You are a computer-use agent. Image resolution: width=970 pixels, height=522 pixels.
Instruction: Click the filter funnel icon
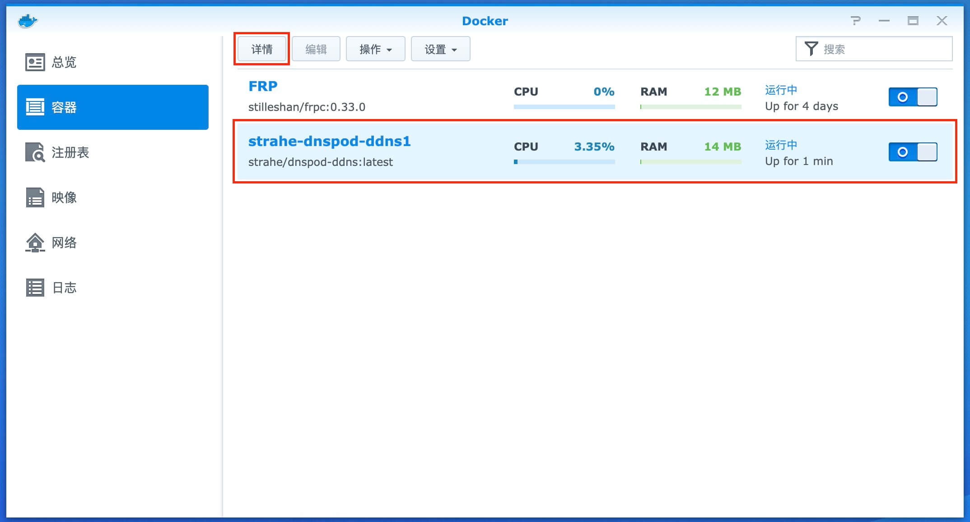click(811, 49)
